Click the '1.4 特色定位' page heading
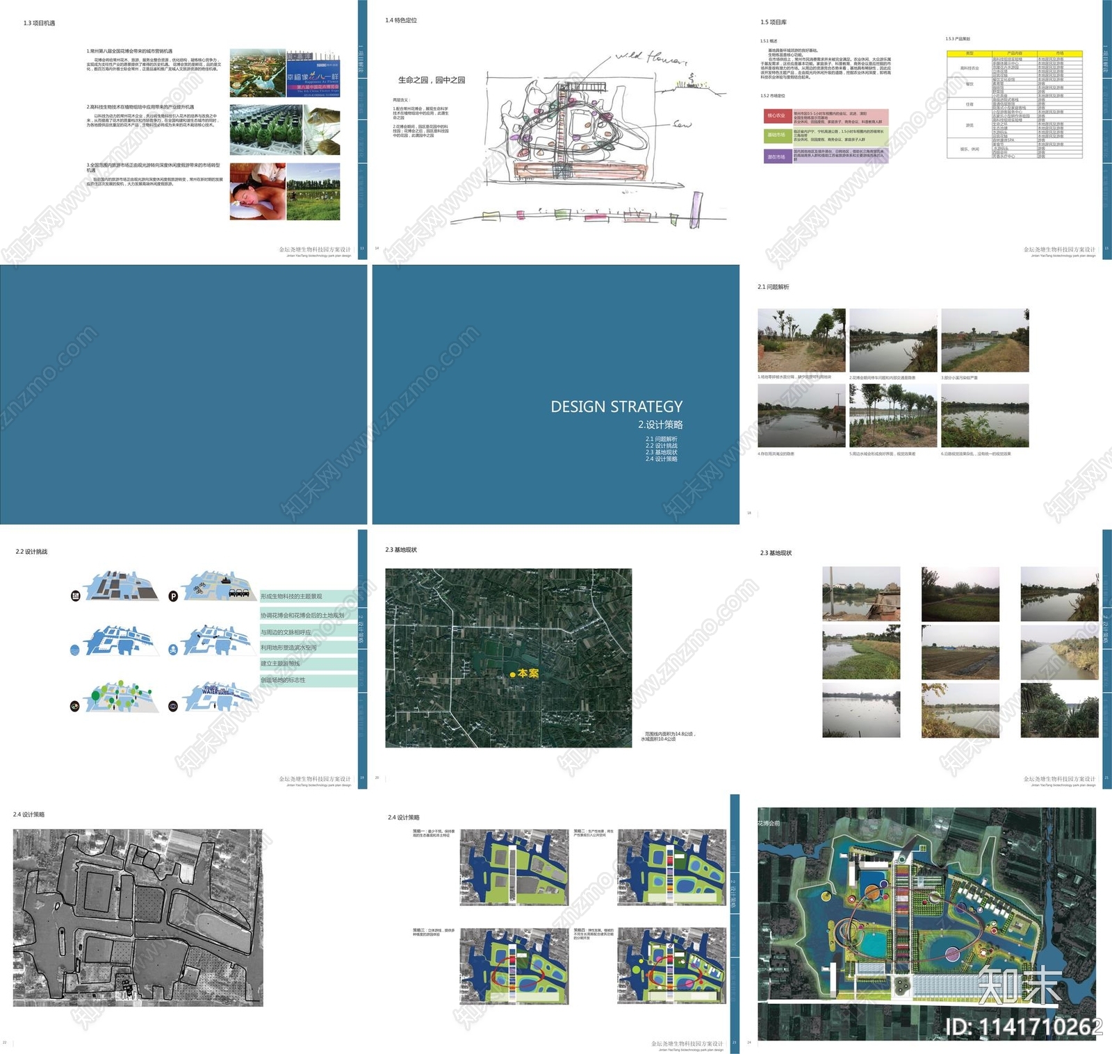 (401, 20)
